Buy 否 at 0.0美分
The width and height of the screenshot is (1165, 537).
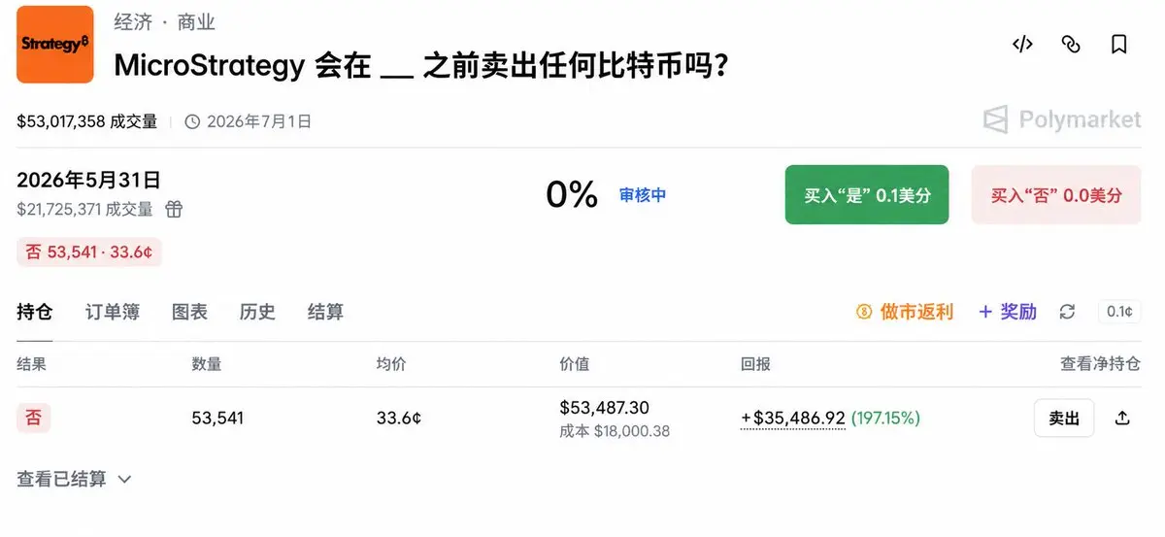(x=1056, y=195)
